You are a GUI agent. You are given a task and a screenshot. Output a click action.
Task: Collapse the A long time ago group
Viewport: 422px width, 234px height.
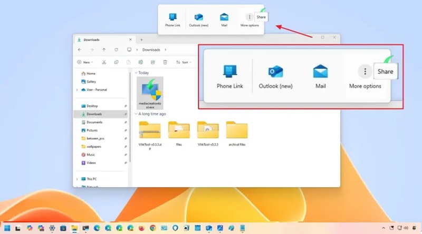(136, 114)
